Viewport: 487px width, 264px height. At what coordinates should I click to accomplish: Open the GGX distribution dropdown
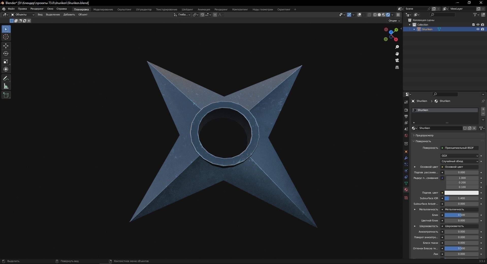coord(460,156)
